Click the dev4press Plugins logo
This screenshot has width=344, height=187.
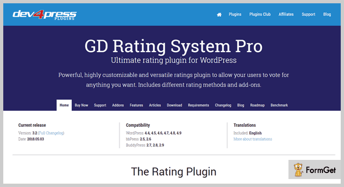click(44, 15)
